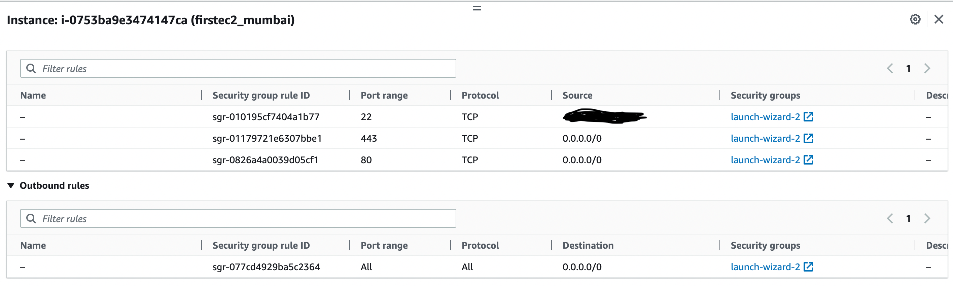Screen dimensions: 953x286
Task: Collapse the Outbound rules section
Action: pos(11,185)
